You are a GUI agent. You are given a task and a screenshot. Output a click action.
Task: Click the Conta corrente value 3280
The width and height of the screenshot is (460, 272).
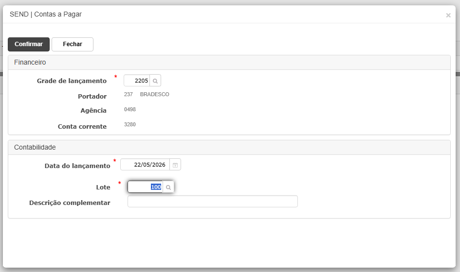[129, 124]
